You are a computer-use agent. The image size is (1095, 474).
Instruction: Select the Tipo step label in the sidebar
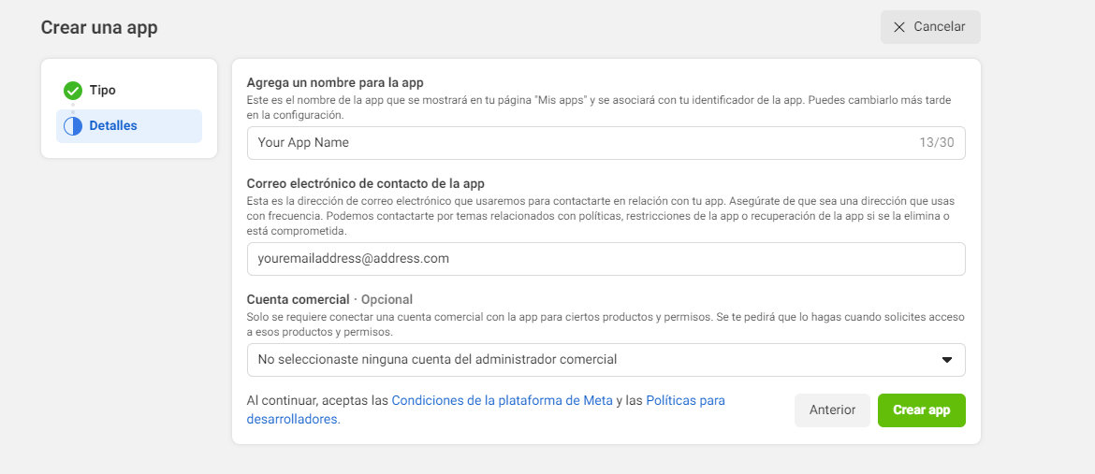103,91
